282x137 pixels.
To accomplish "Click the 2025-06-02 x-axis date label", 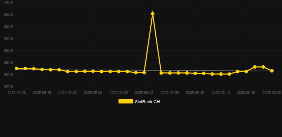I will tap(144, 93).
